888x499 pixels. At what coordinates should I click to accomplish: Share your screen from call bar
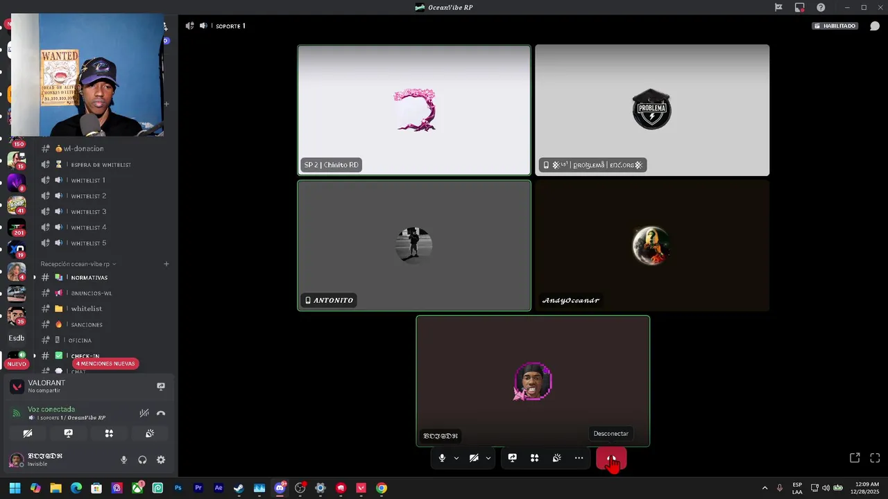pos(512,458)
